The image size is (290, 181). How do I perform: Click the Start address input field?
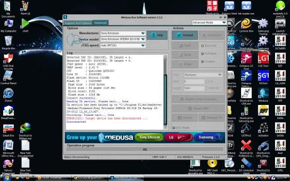194,81
